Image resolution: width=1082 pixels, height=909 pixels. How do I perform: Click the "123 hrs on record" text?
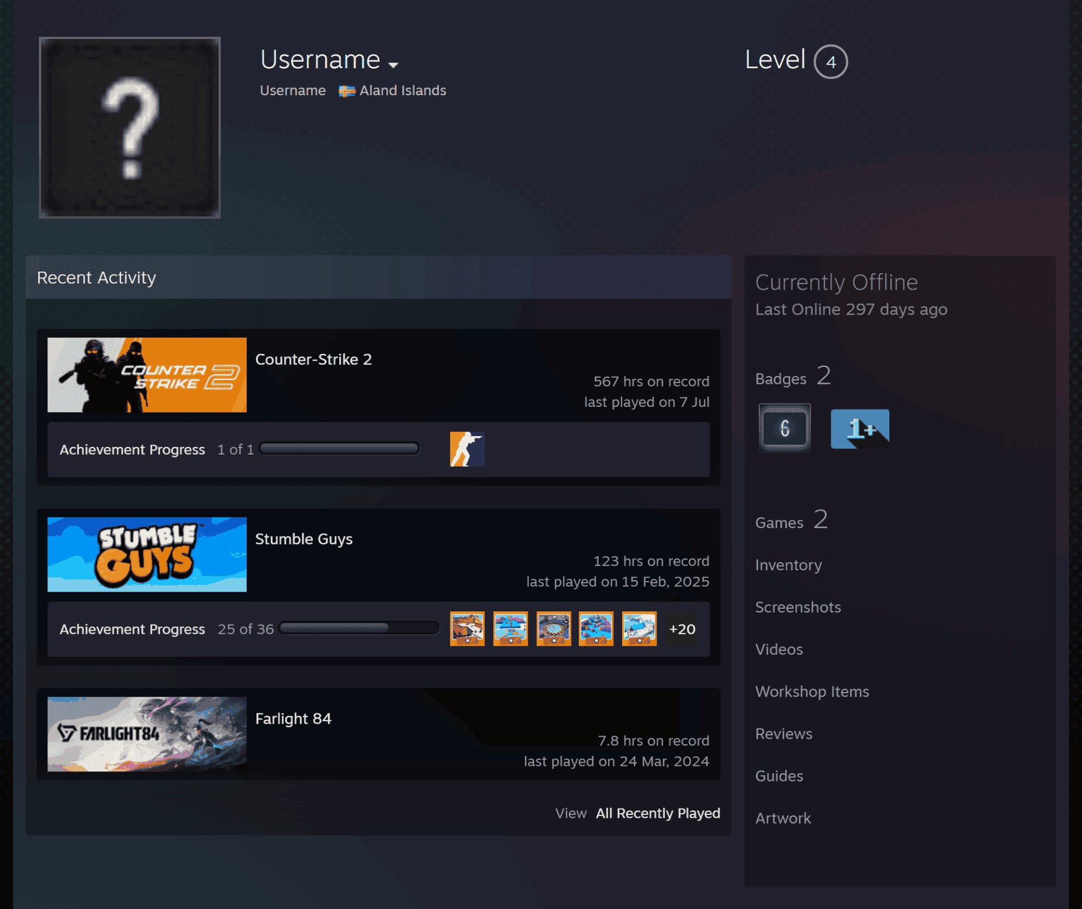(x=651, y=561)
